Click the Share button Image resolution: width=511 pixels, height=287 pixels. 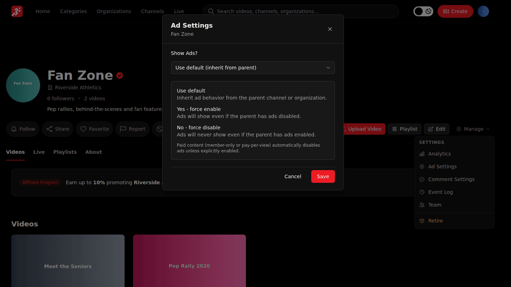pyautogui.click(x=57, y=129)
